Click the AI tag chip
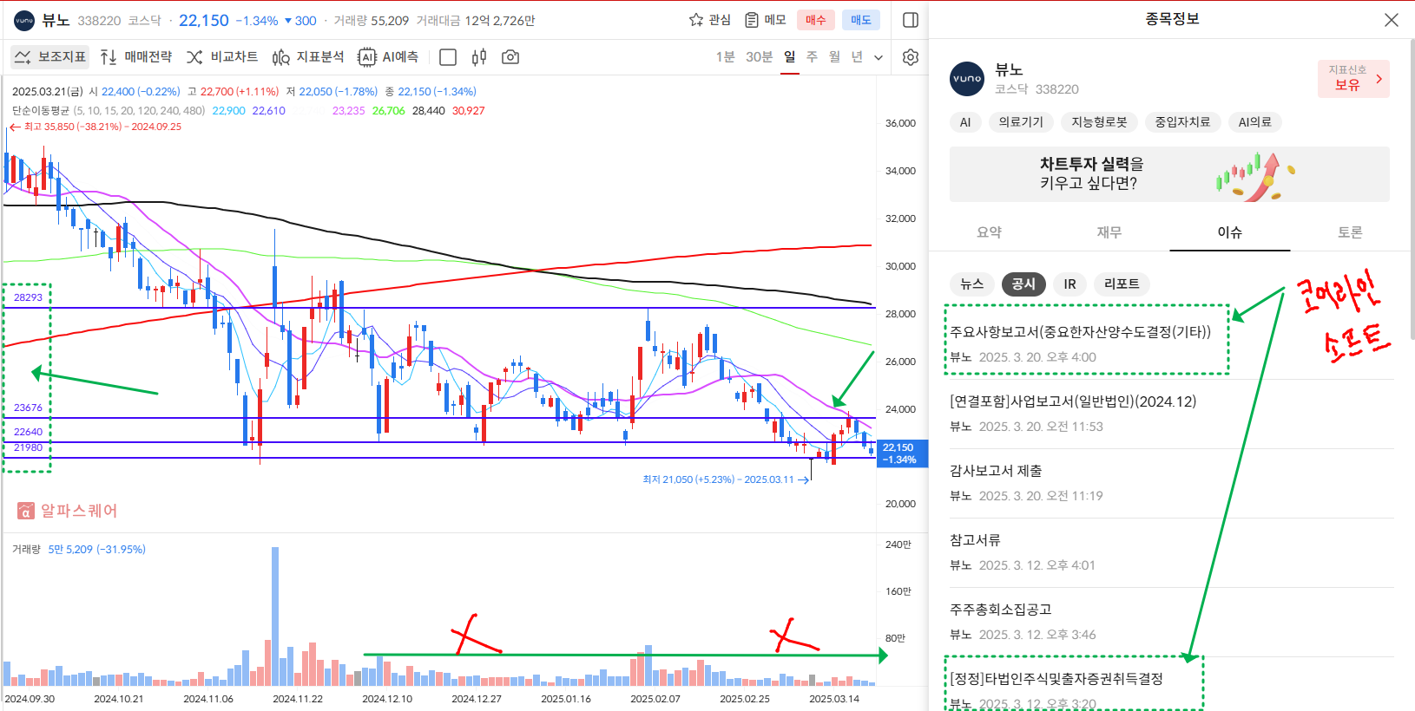This screenshot has height=711, width=1415. (965, 122)
